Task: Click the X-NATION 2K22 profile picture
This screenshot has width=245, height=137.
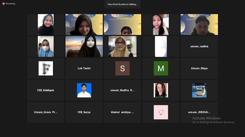Action: click(x=199, y=90)
